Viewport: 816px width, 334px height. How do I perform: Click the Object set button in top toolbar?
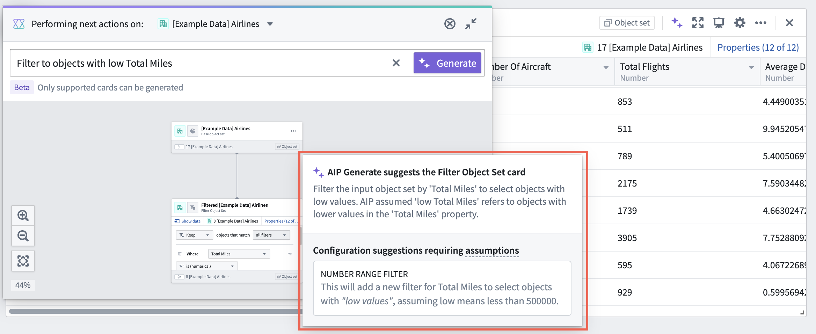coord(627,23)
